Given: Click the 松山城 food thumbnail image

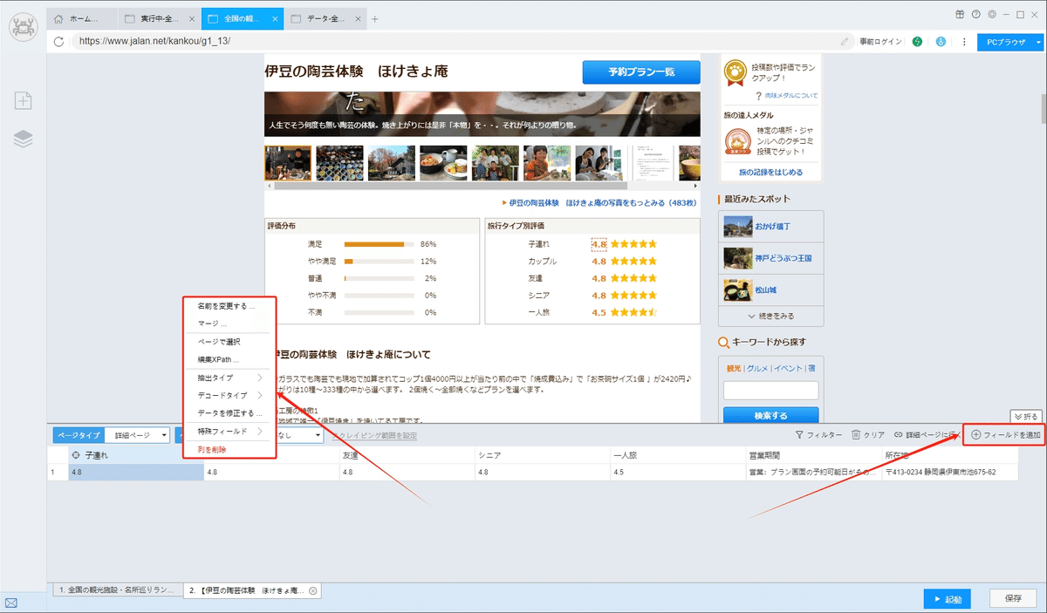Looking at the screenshot, I should click(x=737, y=289).
